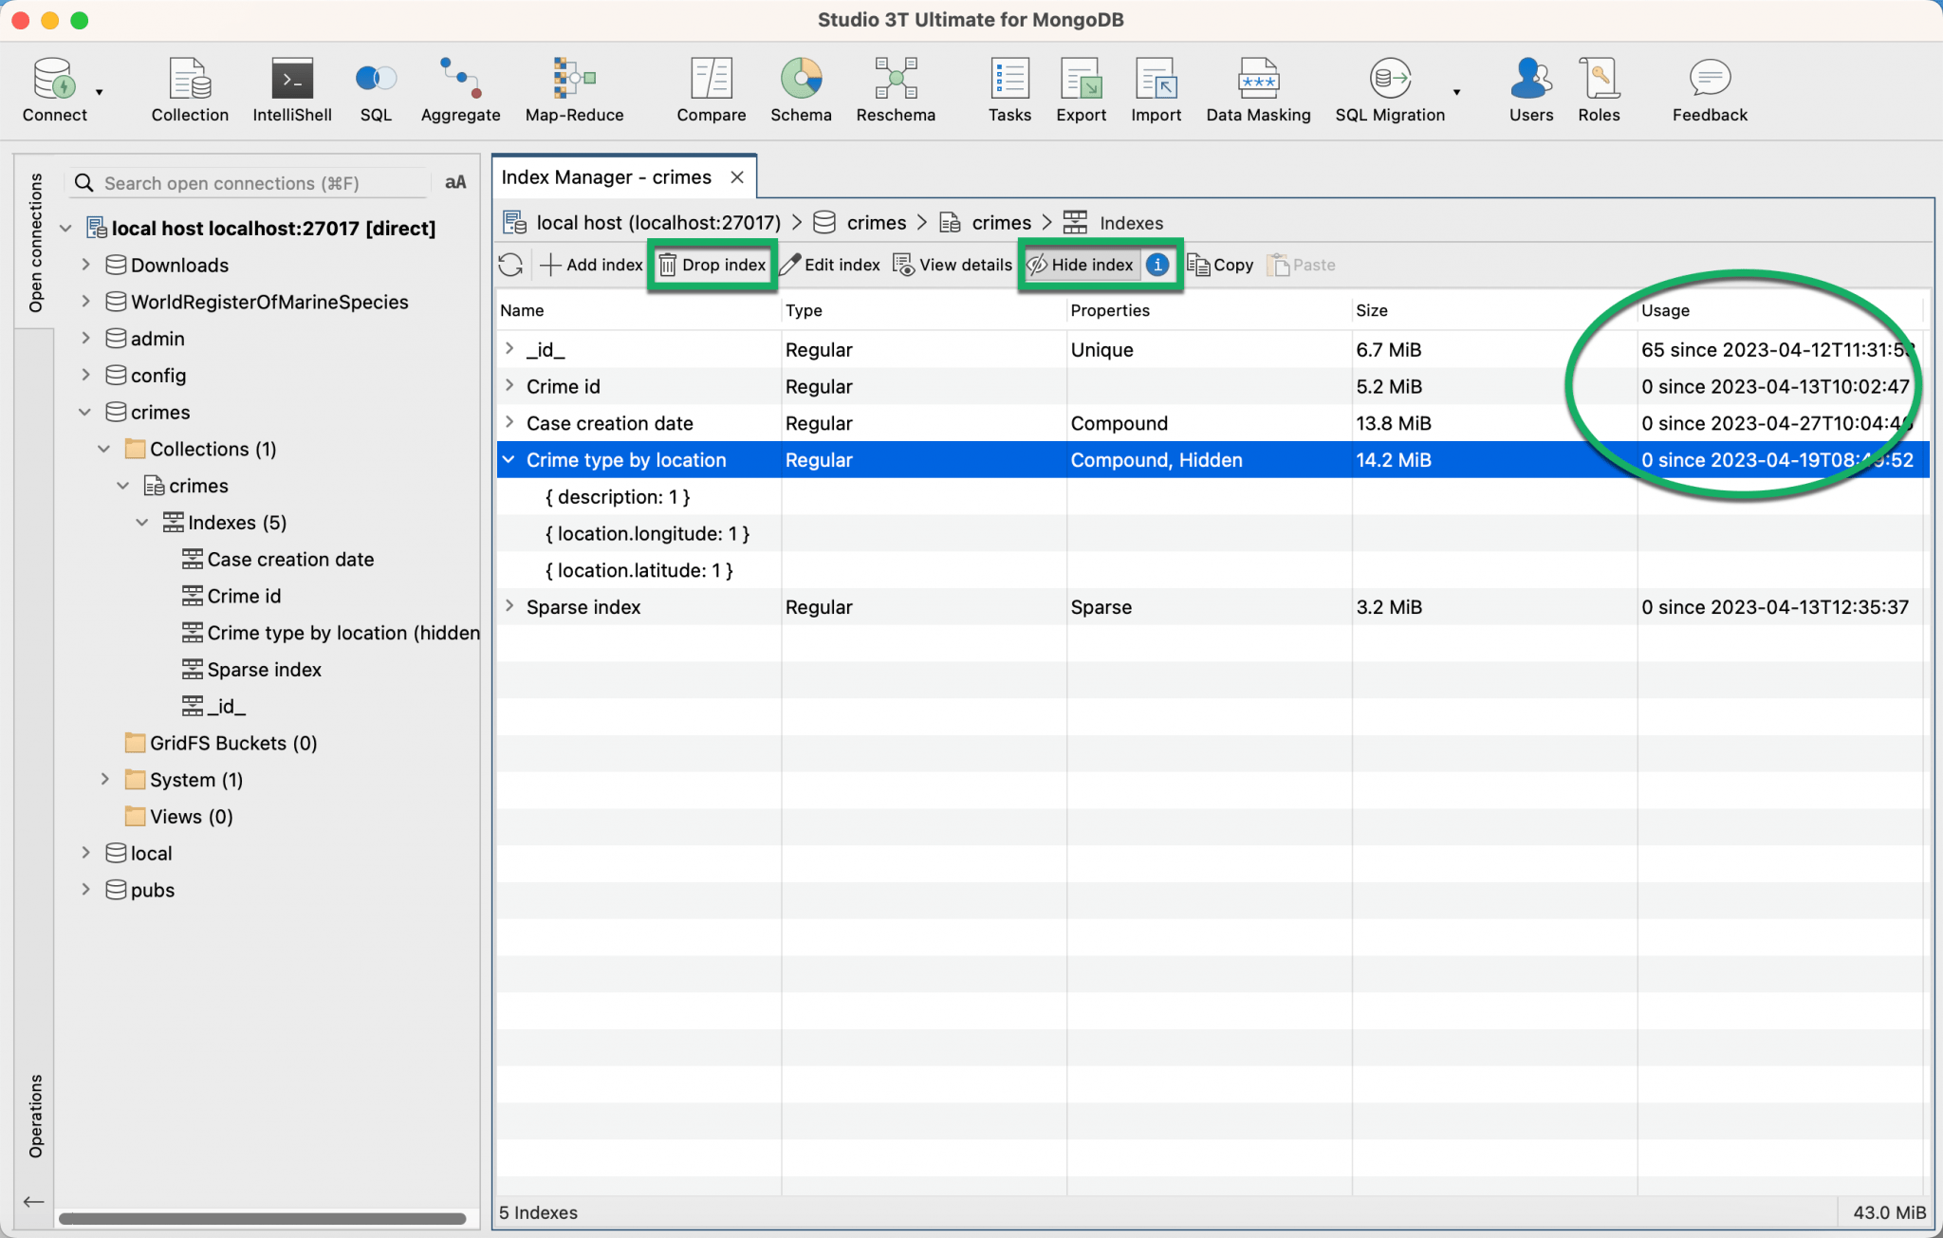Open the Map-Reduce tool
Image resolution: width=1943 pixels, height=1238 pixels.
click(x=574, y=90)
